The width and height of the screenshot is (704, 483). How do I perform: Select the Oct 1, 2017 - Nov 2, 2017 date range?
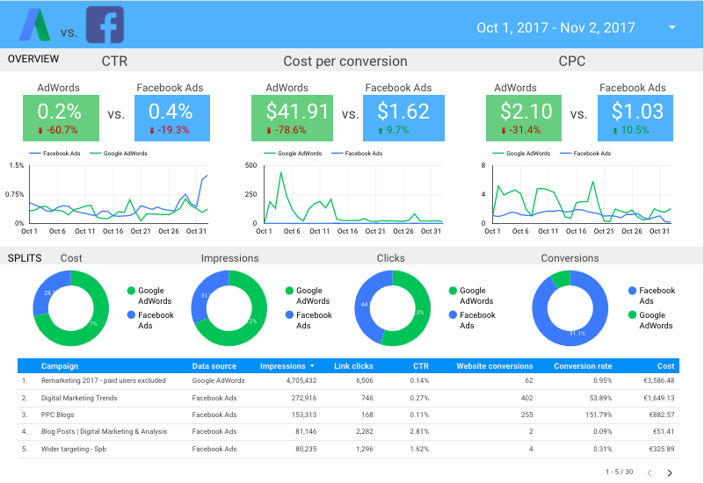(555, 28)
